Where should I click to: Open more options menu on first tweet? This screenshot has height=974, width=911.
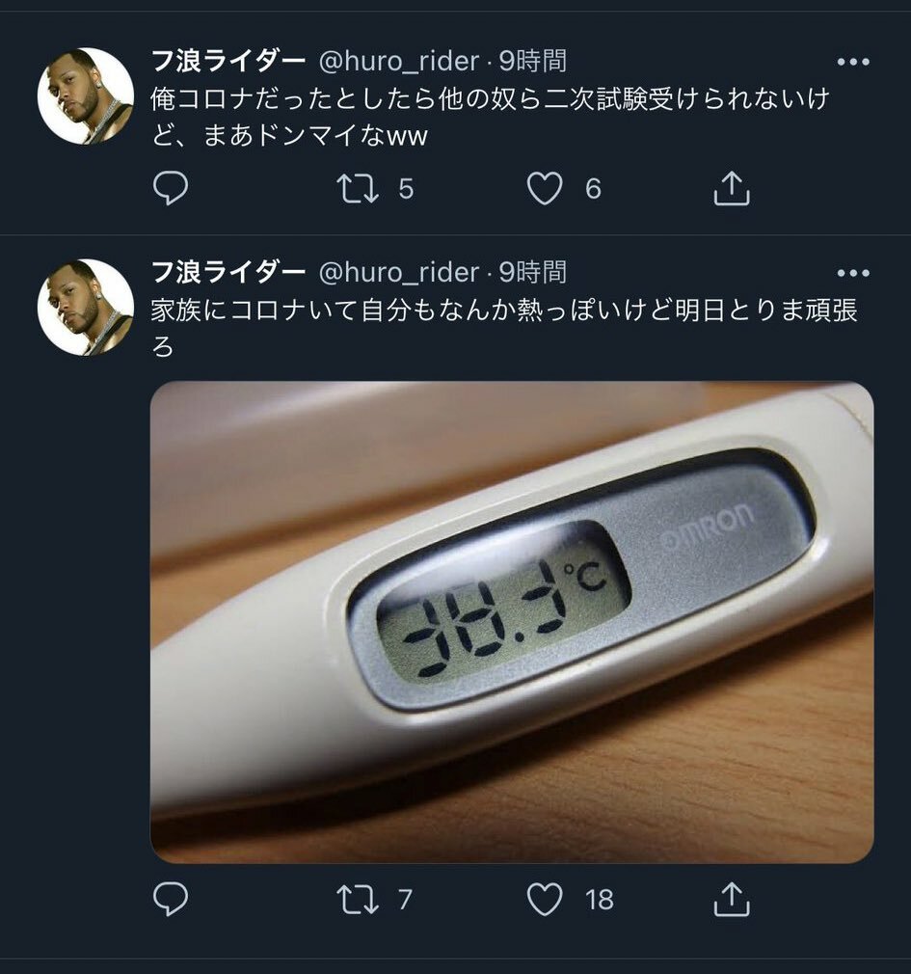(853, 62)
